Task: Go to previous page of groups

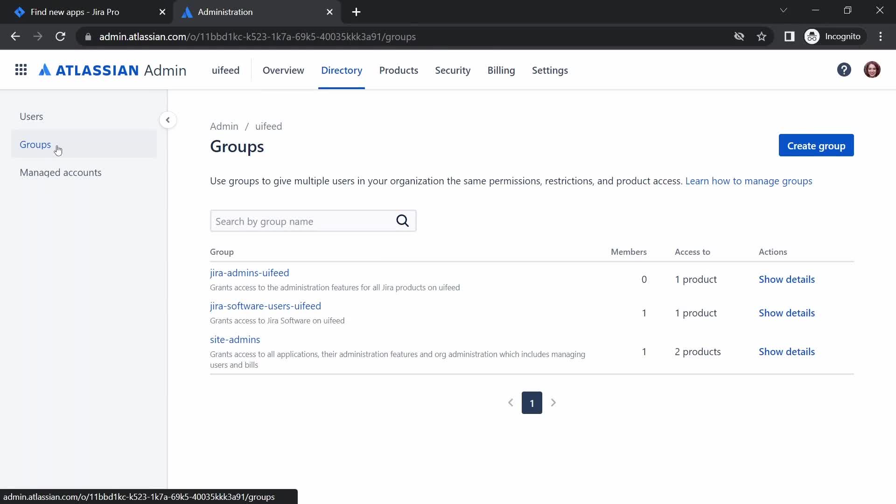Action: coord(511,403)
